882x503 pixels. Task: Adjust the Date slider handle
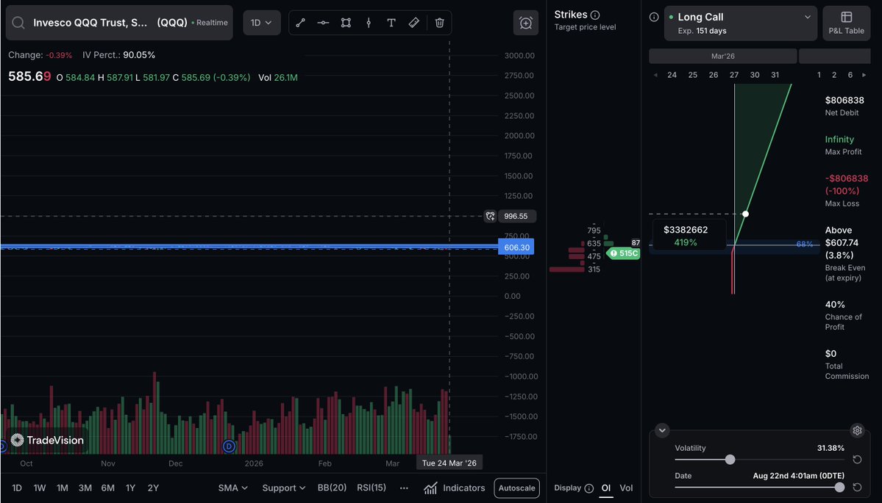(839, 488)
